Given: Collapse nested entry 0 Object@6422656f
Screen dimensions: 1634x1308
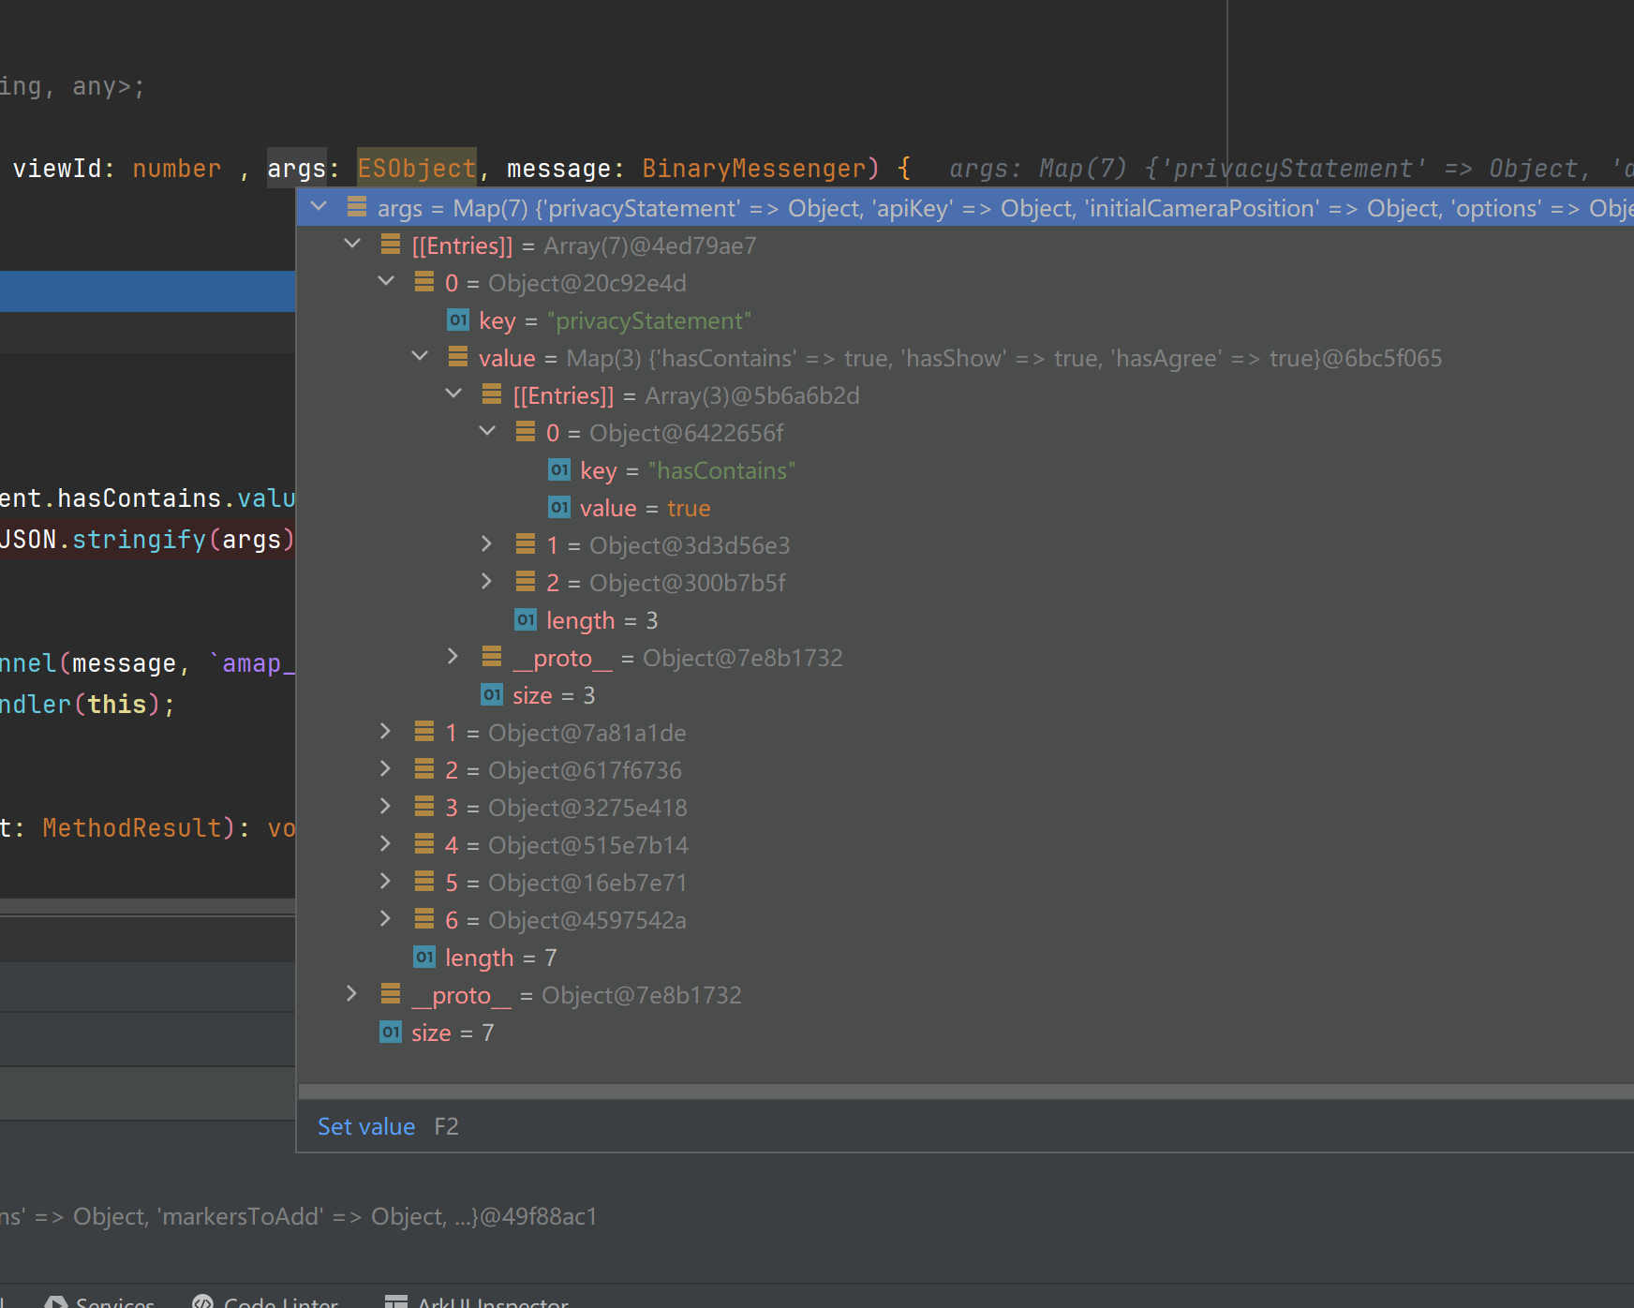Looking at the screenshot, I should coord(487,431).
